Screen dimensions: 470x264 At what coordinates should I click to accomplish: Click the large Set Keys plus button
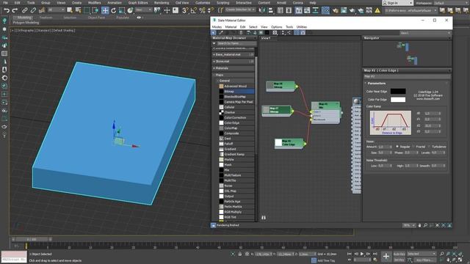[x=386, y=256]
